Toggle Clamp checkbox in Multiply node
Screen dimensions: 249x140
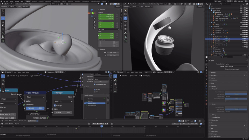55,106
